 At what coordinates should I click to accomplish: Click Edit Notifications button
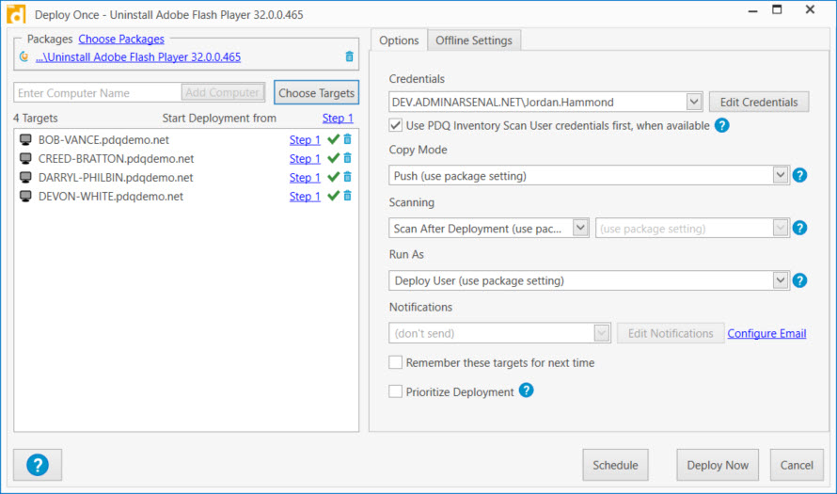tap(671, 333)
